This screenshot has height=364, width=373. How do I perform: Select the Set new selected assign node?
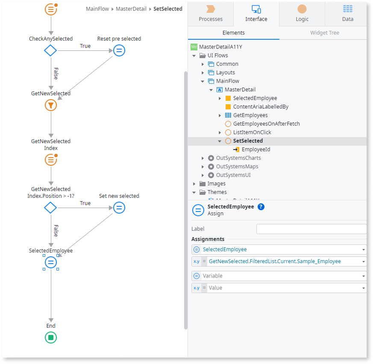click(x=119, y=208)
